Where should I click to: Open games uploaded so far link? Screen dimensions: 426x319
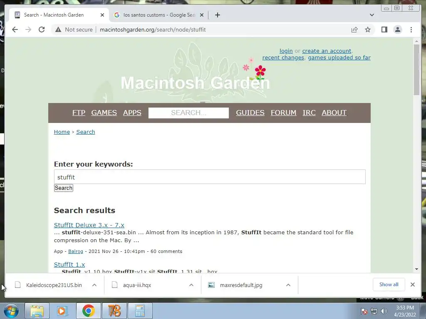(x=339, y=57)
